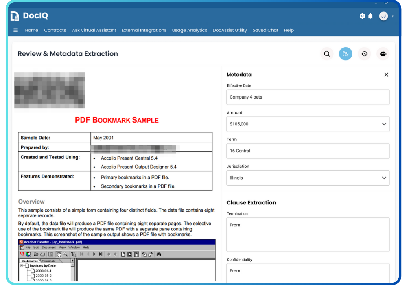Close the Metadata panel
Viewport: 407px width, 285px height.
click(386, 75)
